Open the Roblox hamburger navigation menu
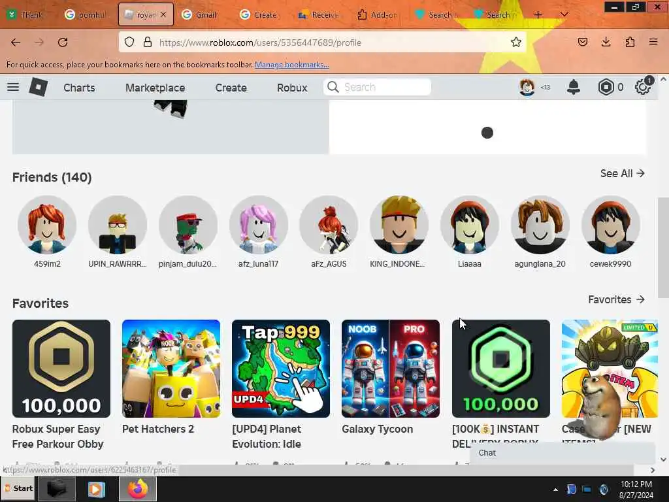The image size is (669, 502). pos(13,87)
